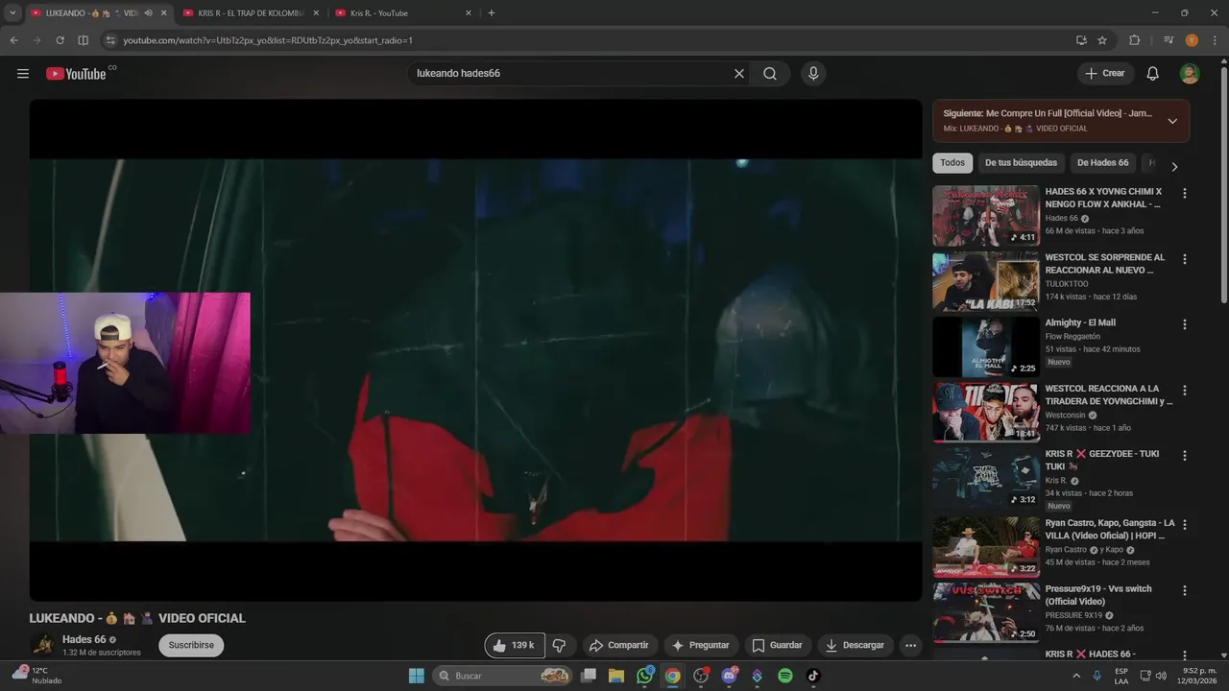Viewport: 1229px width, 691px height.
Task: Open Discord from the taskbar
Action: 729,676
